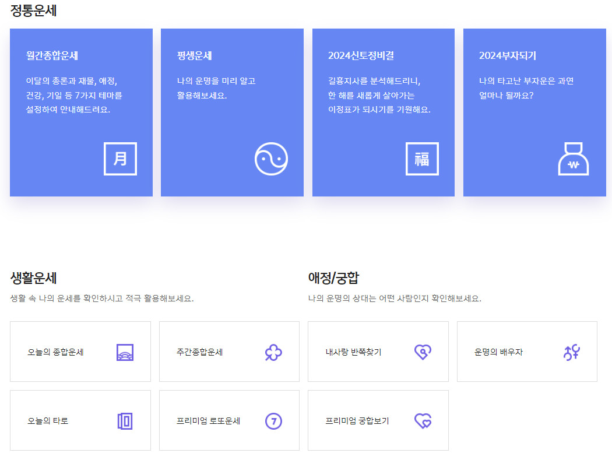Select the yin-yang icon on 평생운세 card
The width and height of the screenshot is (612, 460).
271,159
